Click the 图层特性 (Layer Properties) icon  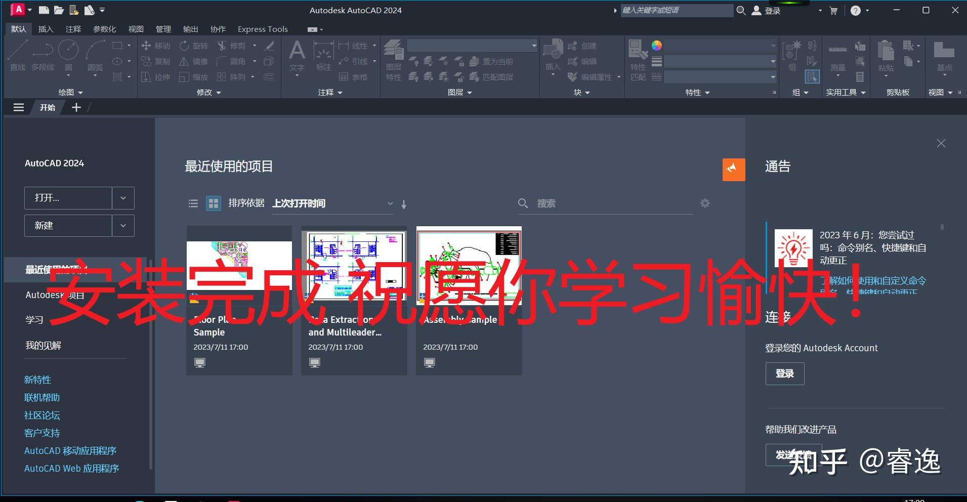tap(394, 53)
